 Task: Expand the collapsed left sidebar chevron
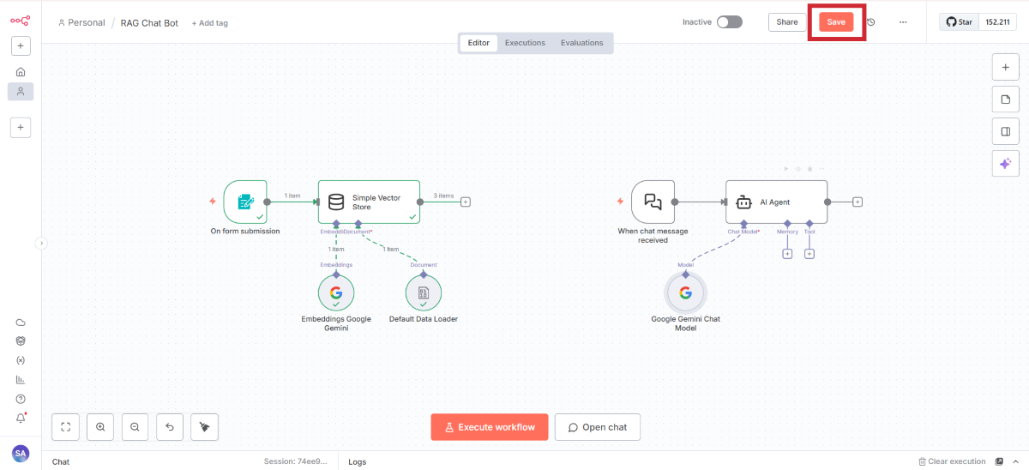(x=40, y=244)
